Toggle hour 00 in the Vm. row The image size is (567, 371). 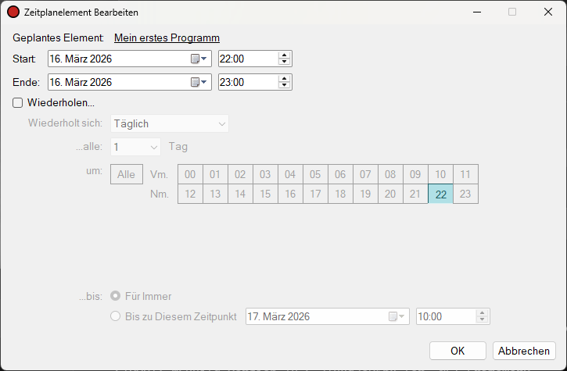point(190,174)
